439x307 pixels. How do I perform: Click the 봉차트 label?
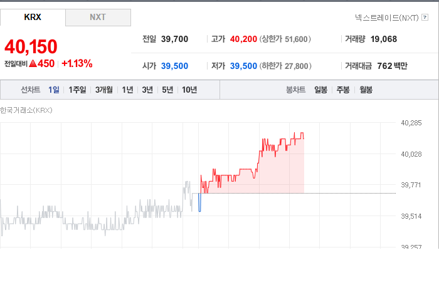(295, 90)
